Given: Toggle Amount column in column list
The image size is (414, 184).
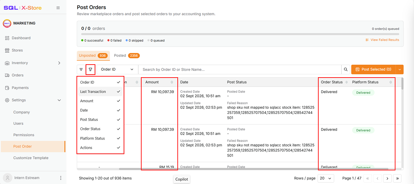Looking at the screenshot, I should point(101,101).
